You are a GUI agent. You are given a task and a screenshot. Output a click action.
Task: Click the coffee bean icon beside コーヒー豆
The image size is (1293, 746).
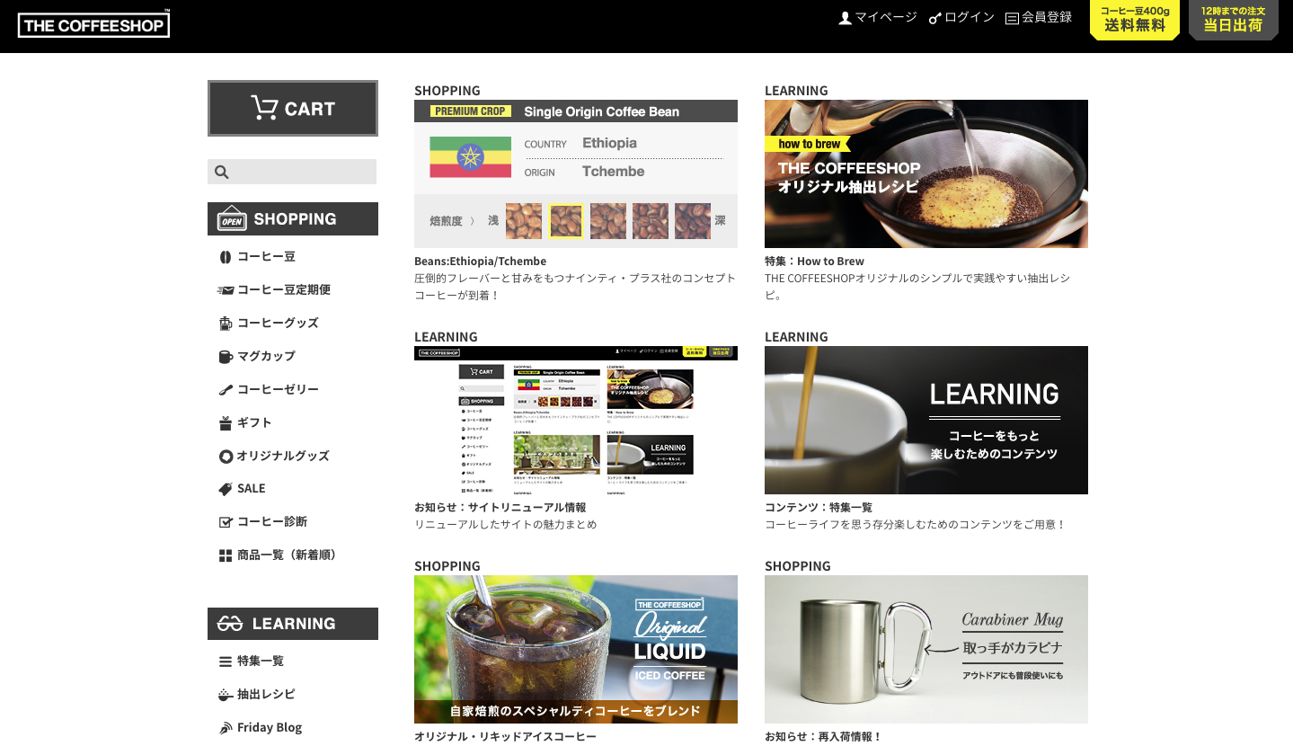pos(226,257)
